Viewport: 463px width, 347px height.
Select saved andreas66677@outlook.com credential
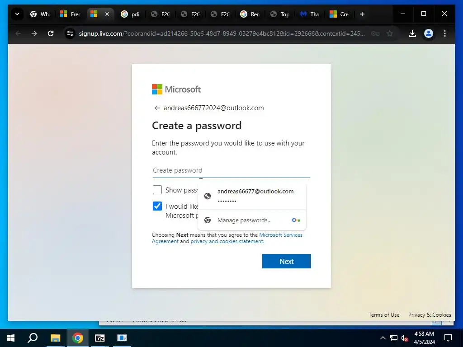click(x=251, y=196)
